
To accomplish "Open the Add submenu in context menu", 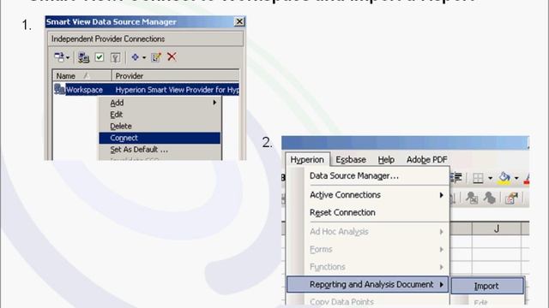I will click(160, 103).
